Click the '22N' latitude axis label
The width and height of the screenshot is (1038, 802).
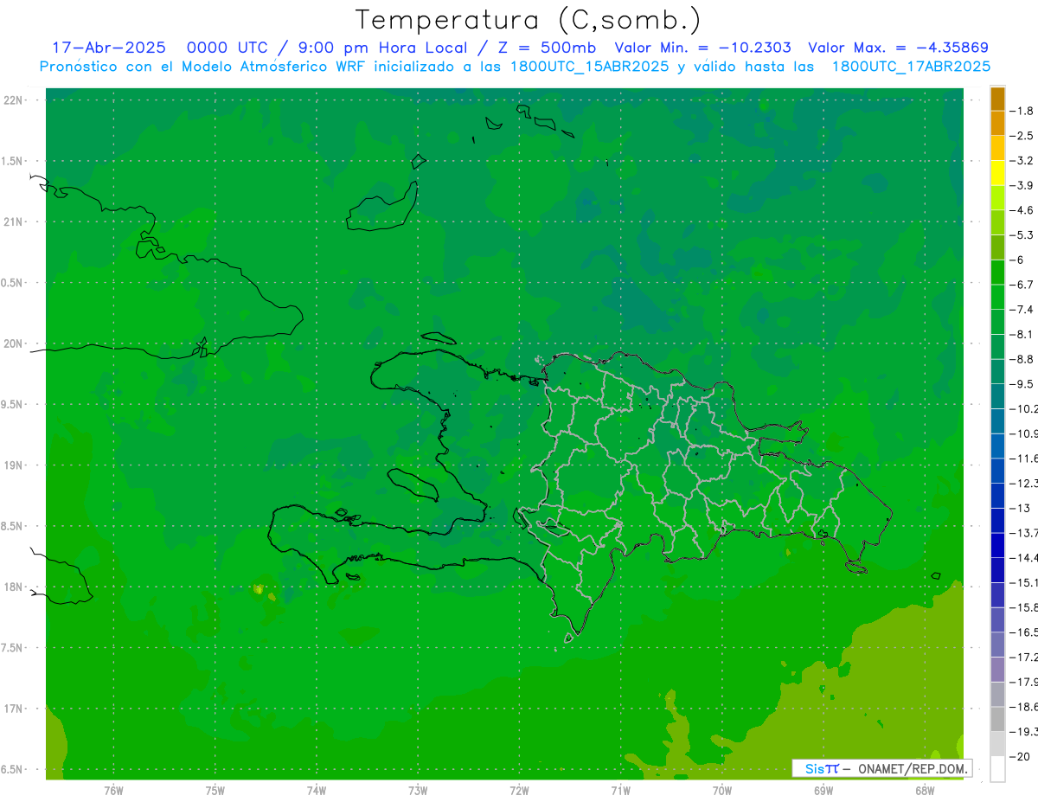point(14,99)
